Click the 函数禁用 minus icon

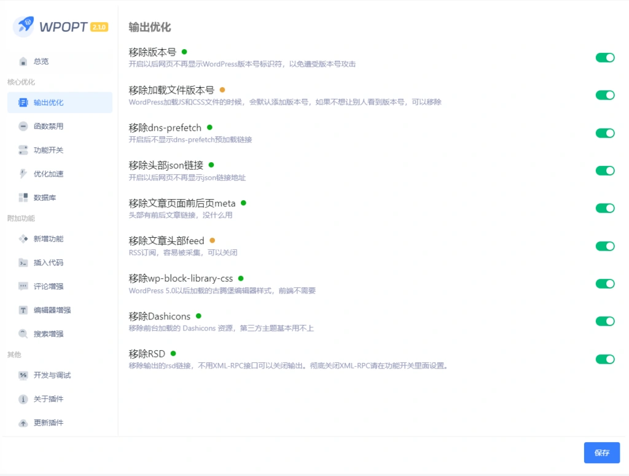pos(23,127)
